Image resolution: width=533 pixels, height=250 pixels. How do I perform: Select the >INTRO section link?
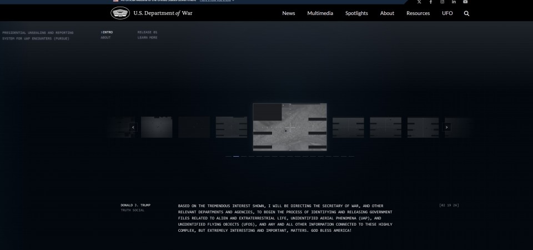[x=107, y=32]
